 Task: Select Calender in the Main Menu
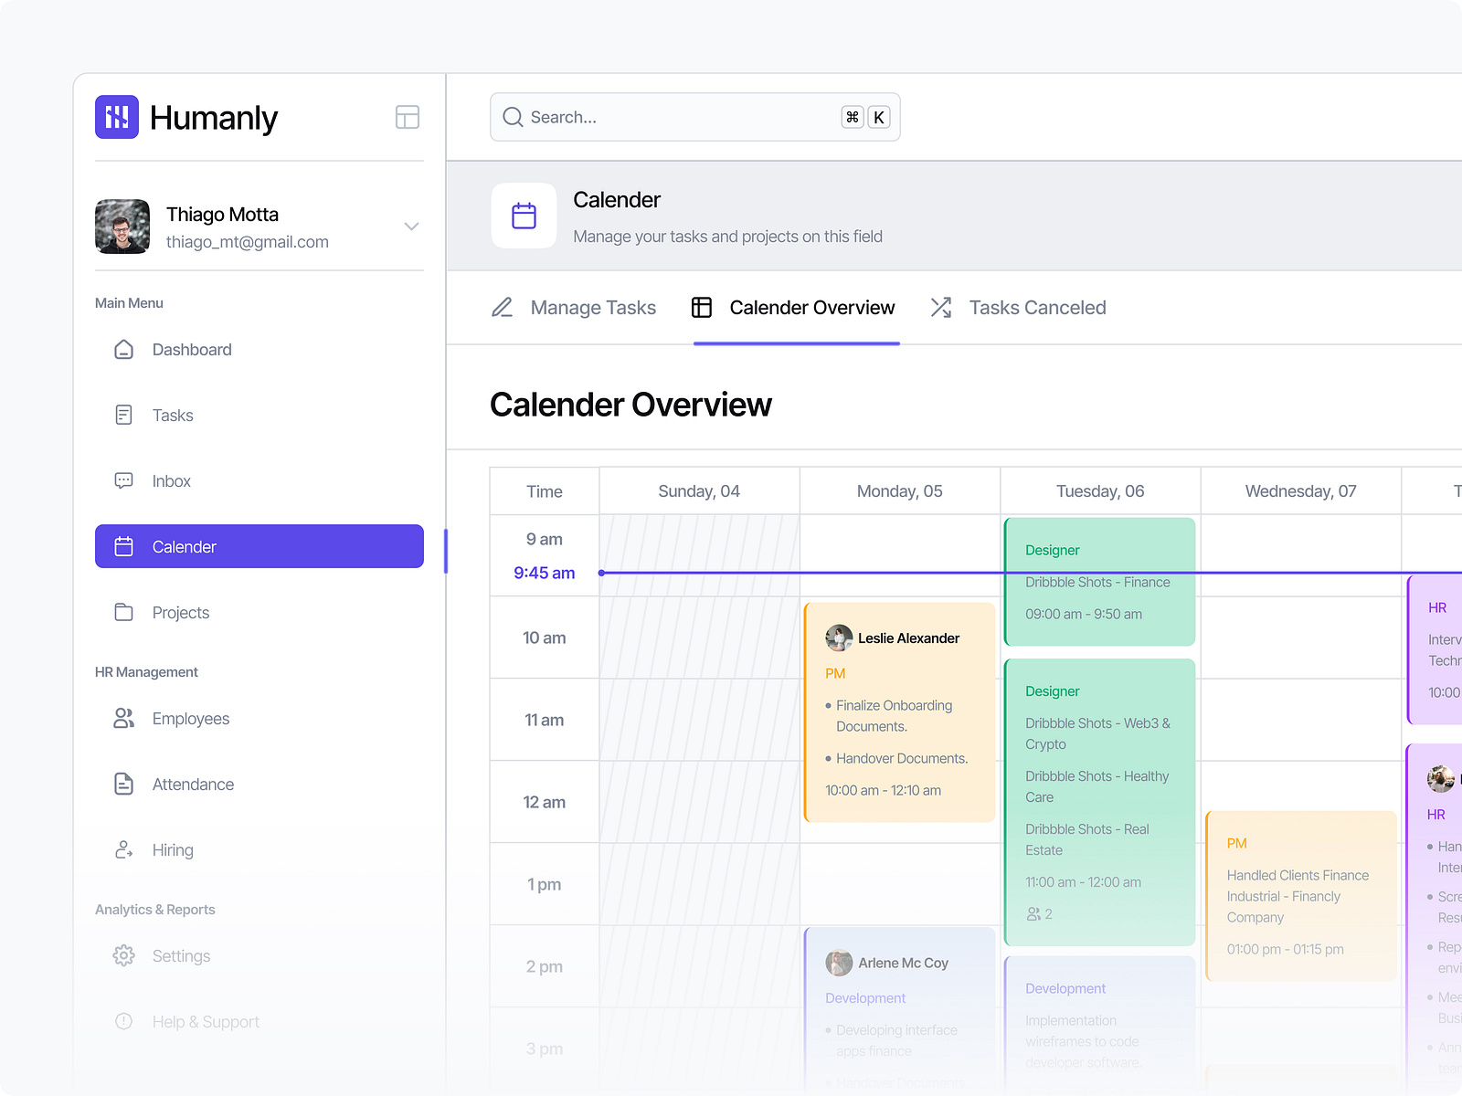coord(184,546)
